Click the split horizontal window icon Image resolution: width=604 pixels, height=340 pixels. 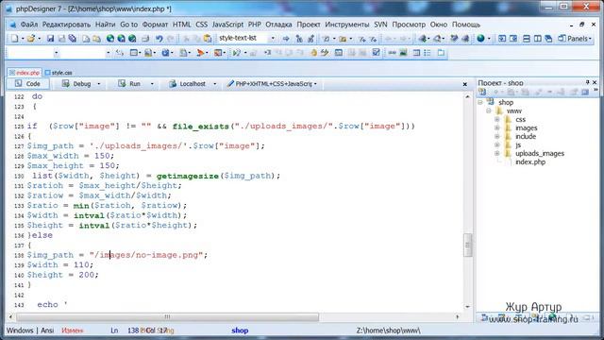point(527,39)
